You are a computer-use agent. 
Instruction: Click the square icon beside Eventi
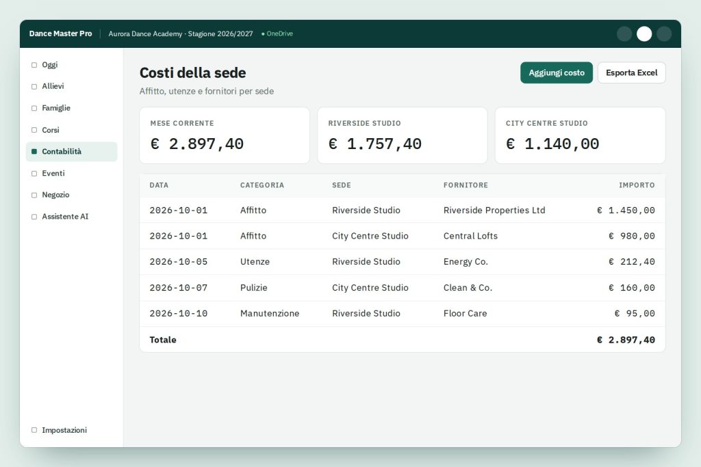click(34, 174)
